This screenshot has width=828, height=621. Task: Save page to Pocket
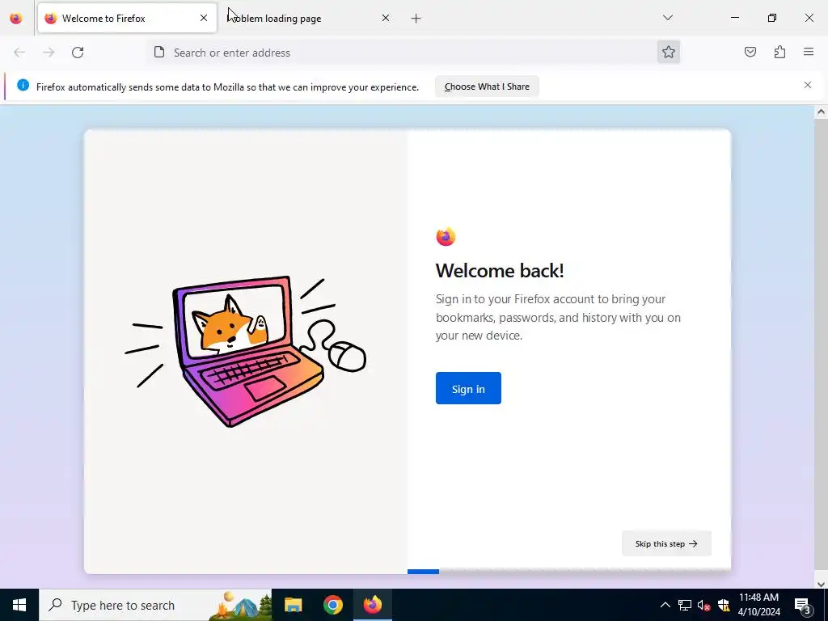750,52
